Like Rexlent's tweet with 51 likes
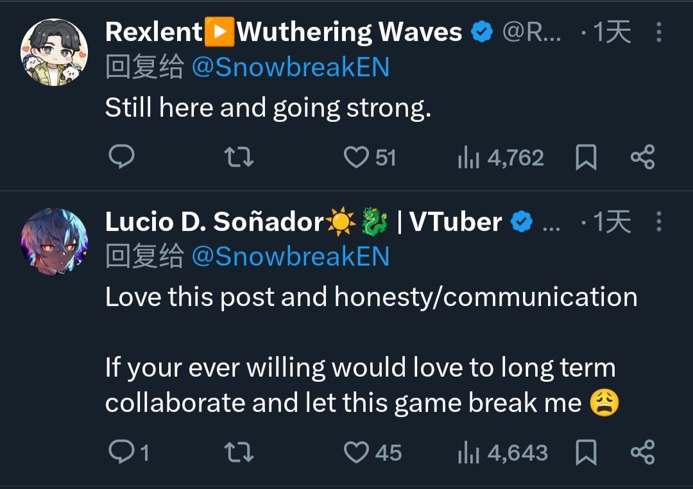 point(356,157)
